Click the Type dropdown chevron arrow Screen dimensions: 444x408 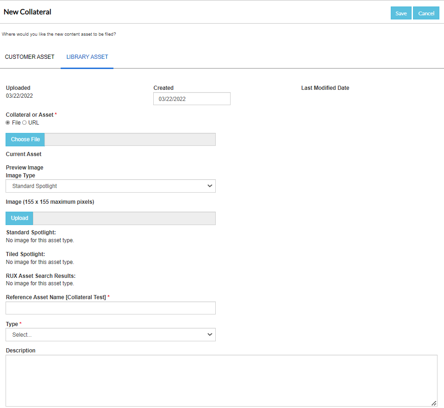(x=210, y=335)
